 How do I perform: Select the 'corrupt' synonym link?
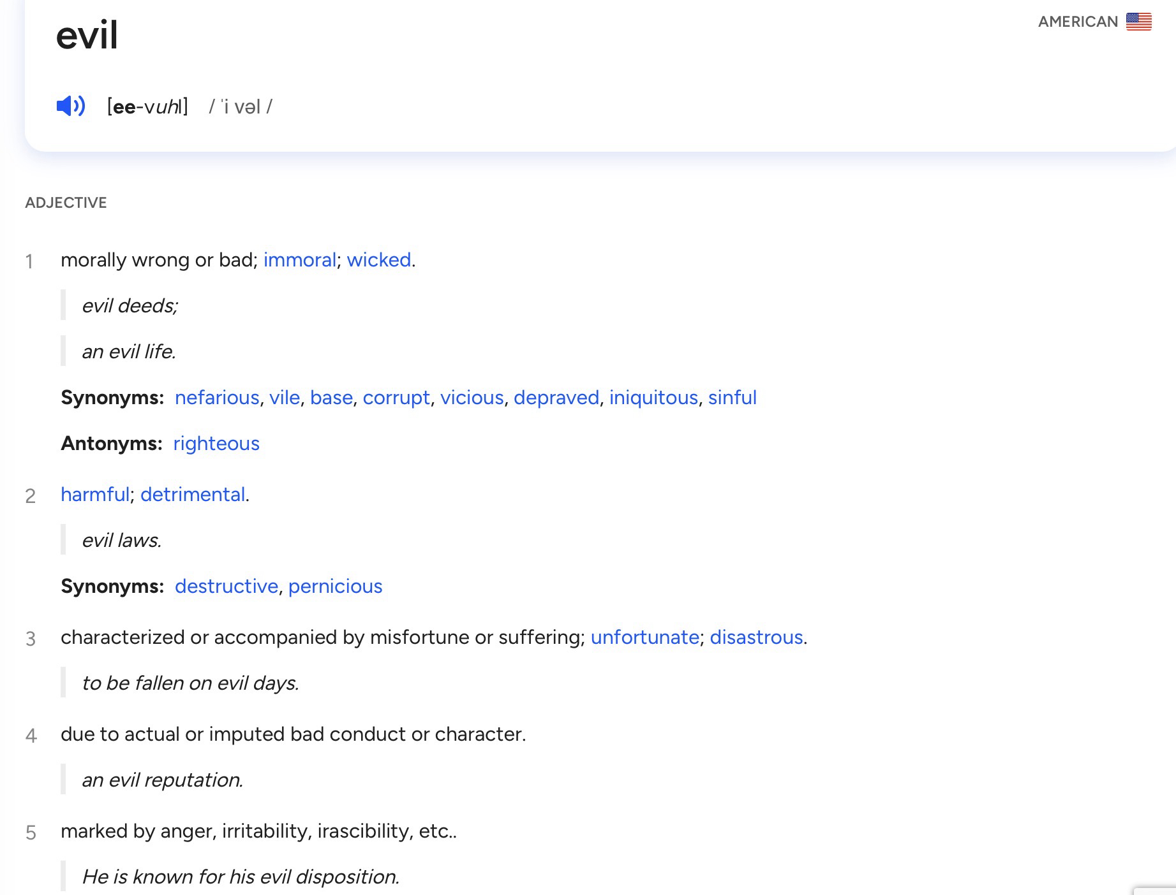[396, 398]
